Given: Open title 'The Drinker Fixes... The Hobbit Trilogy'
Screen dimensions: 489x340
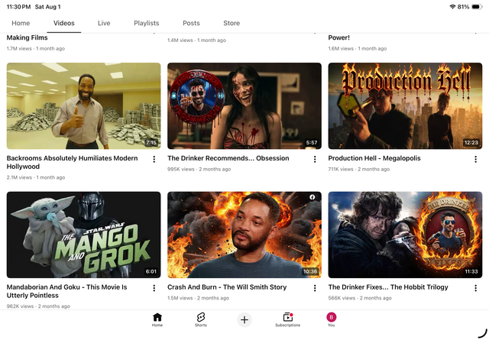Looking at the screenshot, I should (x=388, y=287).
